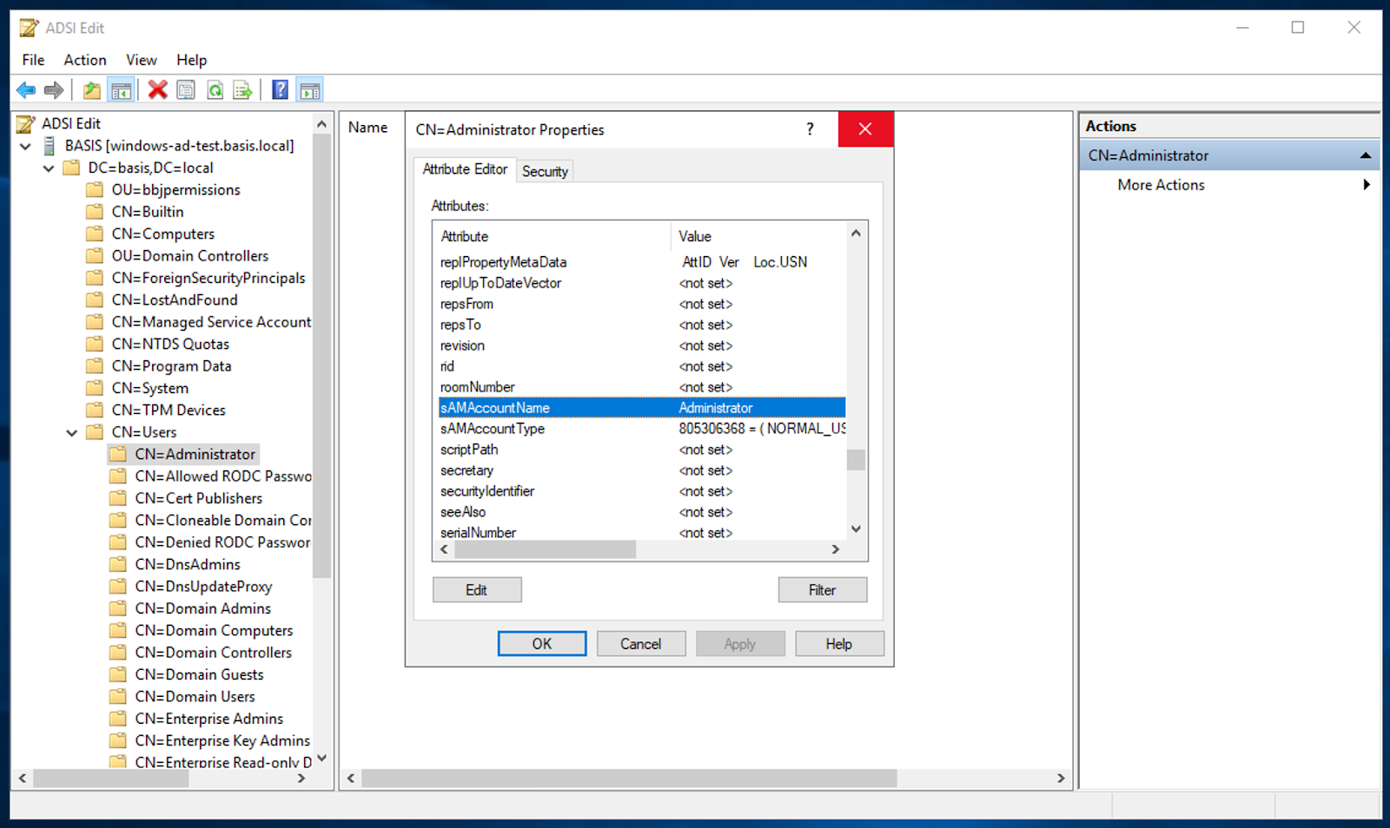1390x828 pixels.
Task: Click the OU=bbjpermissions folder icon
Action: (95, 190)
